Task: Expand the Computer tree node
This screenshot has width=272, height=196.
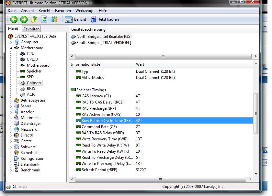Action: tap(11, 42)
